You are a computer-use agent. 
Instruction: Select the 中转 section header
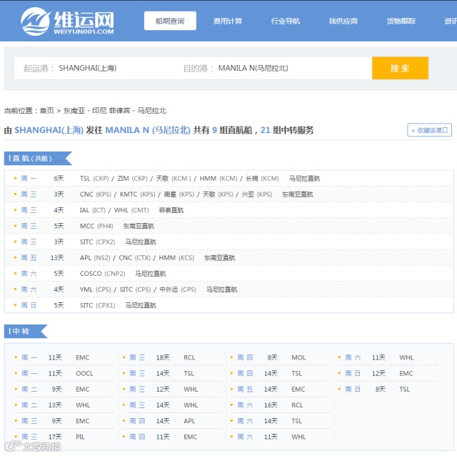[26, 331]
